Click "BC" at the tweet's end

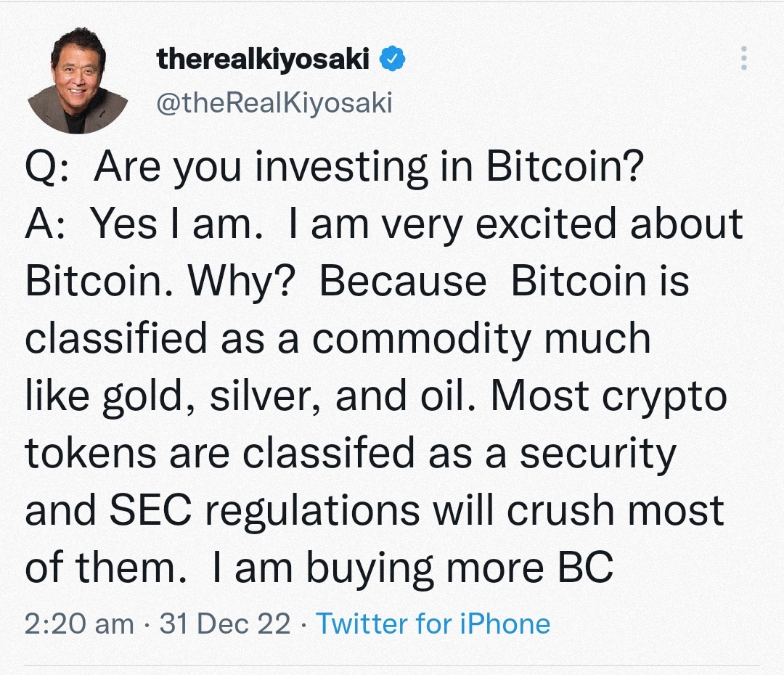pos(584,568)
